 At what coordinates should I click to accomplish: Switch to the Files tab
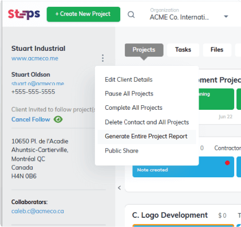[217, 50]
